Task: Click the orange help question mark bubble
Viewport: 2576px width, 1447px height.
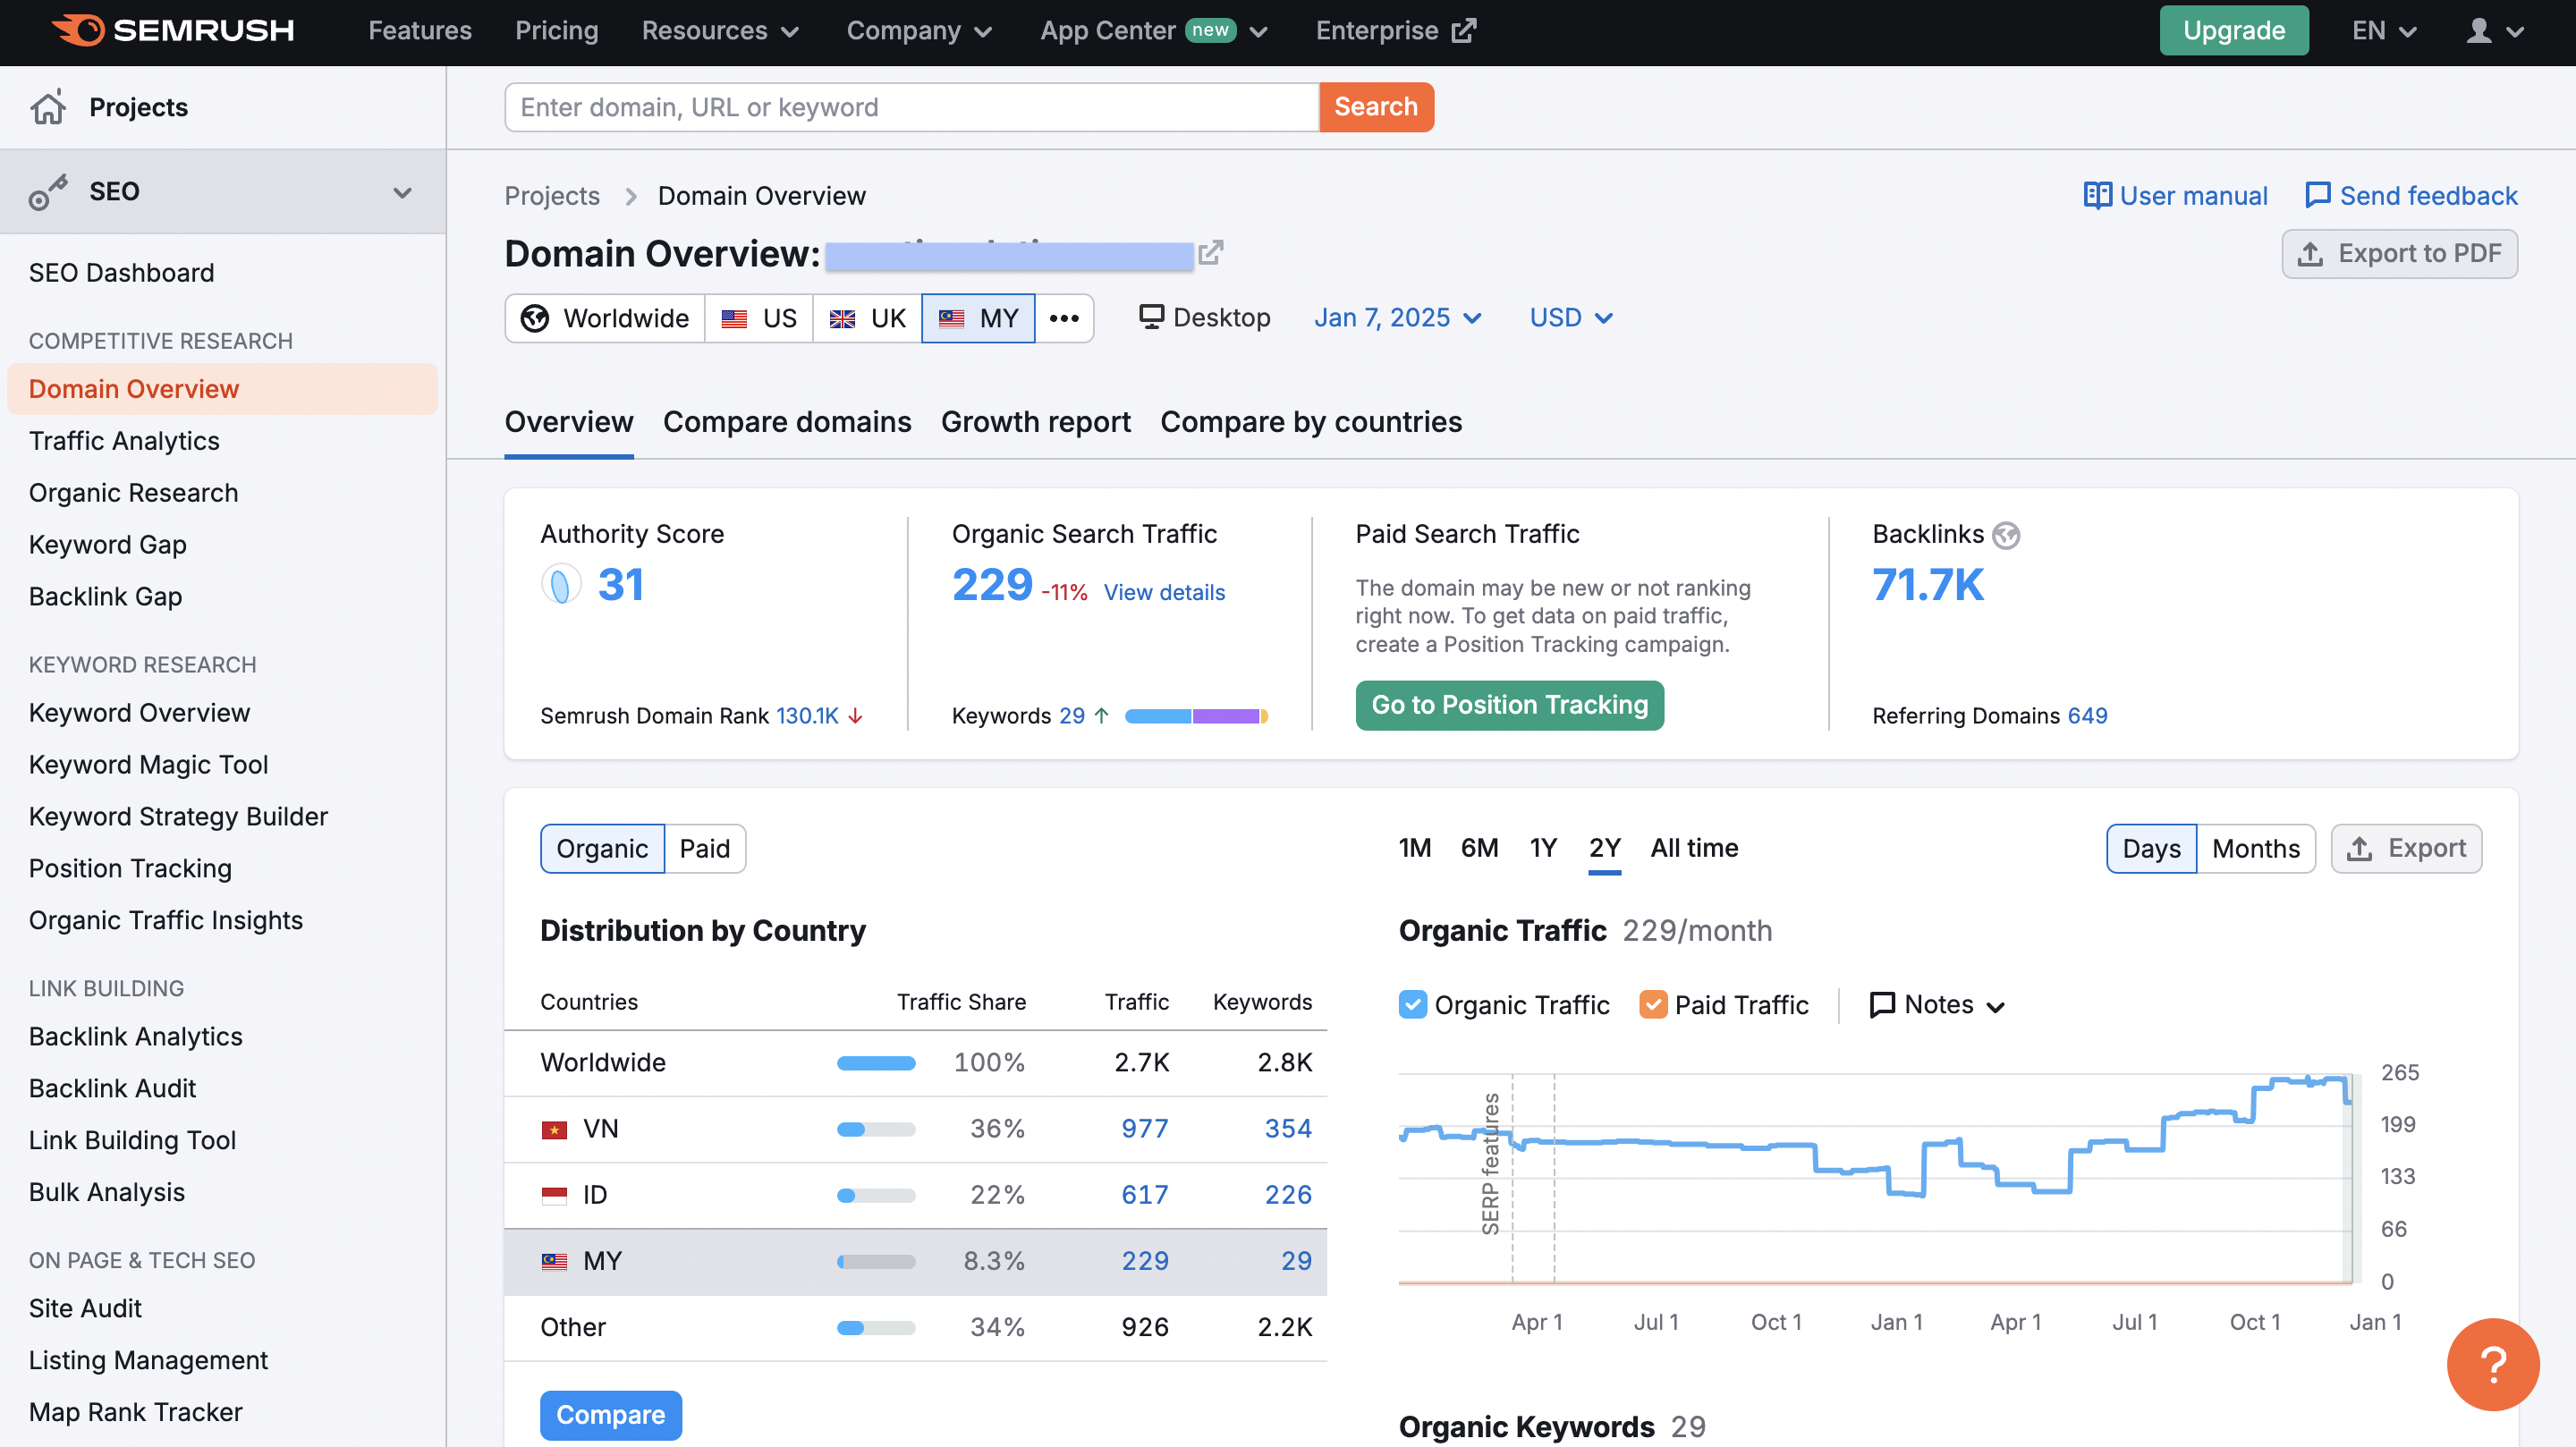Action: [x=2492, y=1364]
